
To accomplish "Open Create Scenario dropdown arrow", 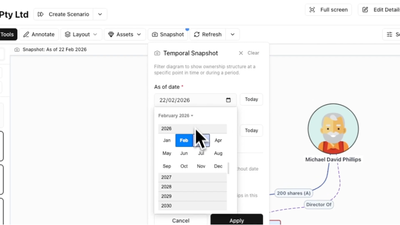I will point(100,14).
